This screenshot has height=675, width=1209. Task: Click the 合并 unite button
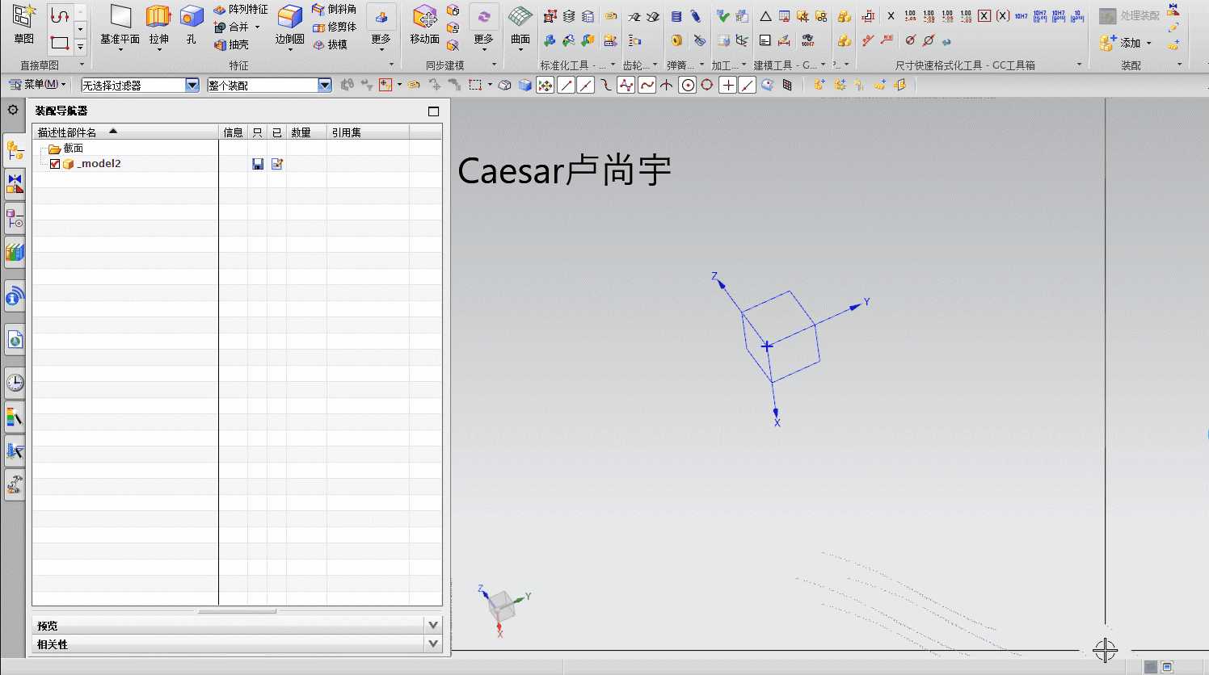[x=232, y=27]
